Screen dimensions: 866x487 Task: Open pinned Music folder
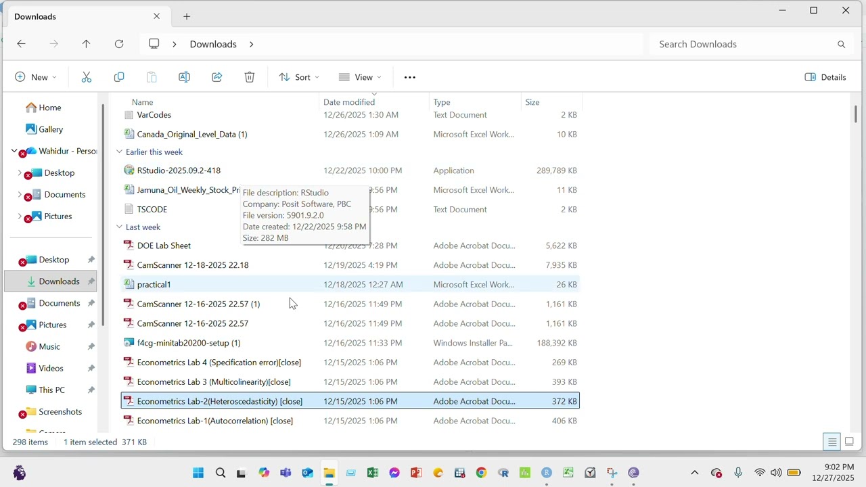click(x=49, y=346)
